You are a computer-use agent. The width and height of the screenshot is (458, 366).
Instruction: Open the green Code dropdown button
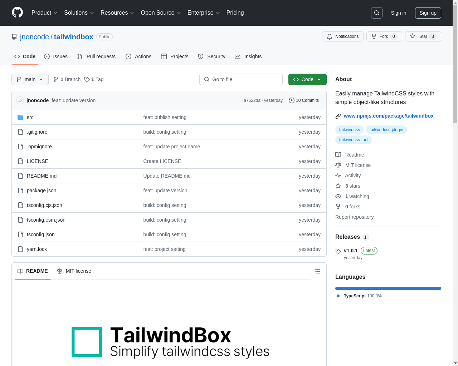pyautogui.click(x=307, y=79)
